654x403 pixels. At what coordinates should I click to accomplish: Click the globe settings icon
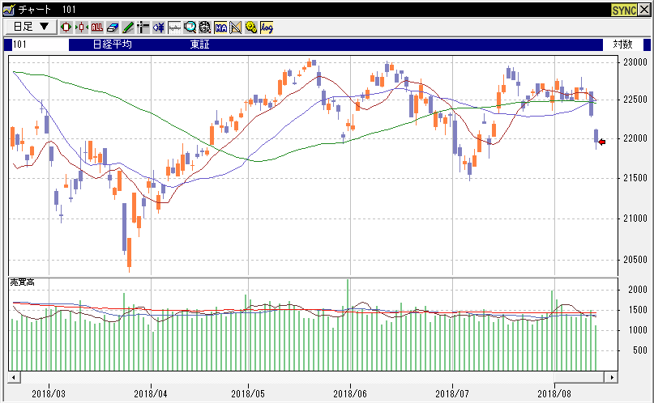[x=205, y=27]
